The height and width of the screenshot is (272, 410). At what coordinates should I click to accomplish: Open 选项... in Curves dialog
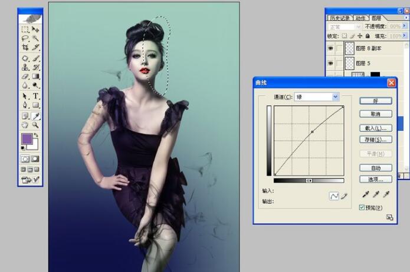pyautogui.click(x=376, y=180)
